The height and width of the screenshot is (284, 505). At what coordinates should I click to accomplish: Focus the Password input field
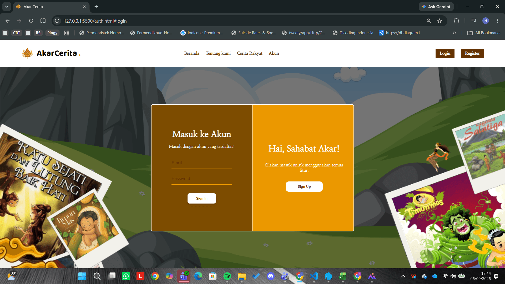pyautogui.click(x=202, y=179)
